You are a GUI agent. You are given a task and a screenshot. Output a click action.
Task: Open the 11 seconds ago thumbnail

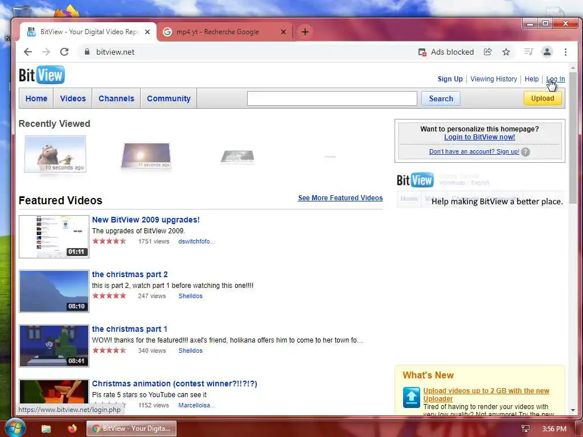[x=146, y=155]
